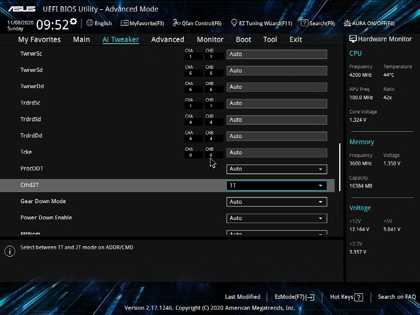Viewport: 420px width, 315px height.
Task: Click the settings list scrollbar
Action: [x=340, y=167]
